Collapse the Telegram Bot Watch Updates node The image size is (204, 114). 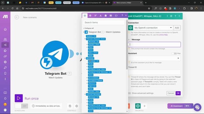(84, 32)
